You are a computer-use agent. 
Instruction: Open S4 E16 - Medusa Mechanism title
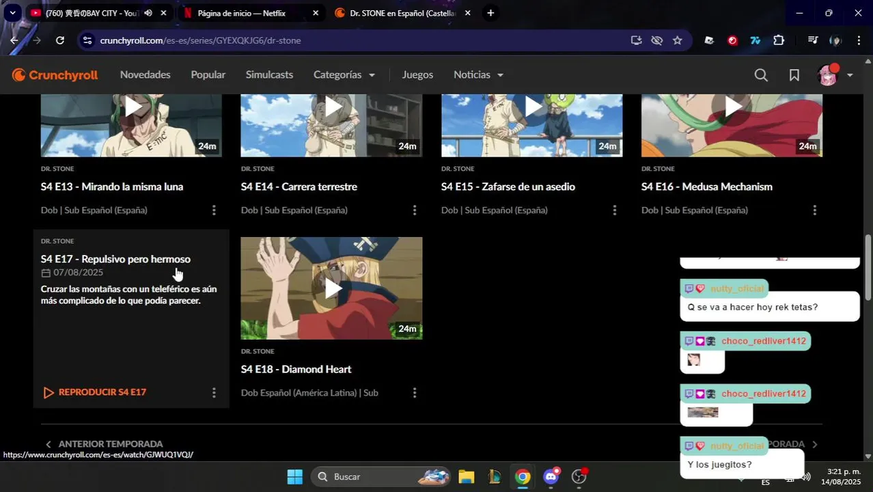point(707,187)
